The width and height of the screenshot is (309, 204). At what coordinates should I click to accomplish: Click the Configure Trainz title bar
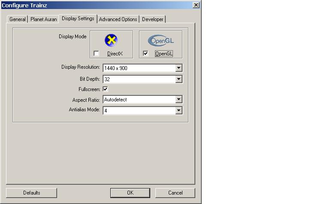(86, 5)
